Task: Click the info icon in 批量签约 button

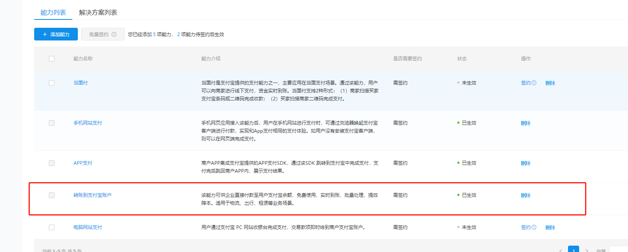Action: tap(114, 34)
